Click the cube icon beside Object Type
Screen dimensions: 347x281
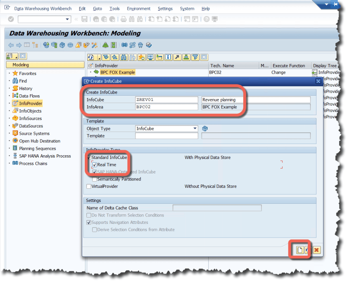pyautogui.click(x=205, y=128)
